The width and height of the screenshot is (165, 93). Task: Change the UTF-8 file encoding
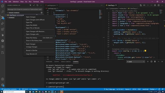pos(134,89)
